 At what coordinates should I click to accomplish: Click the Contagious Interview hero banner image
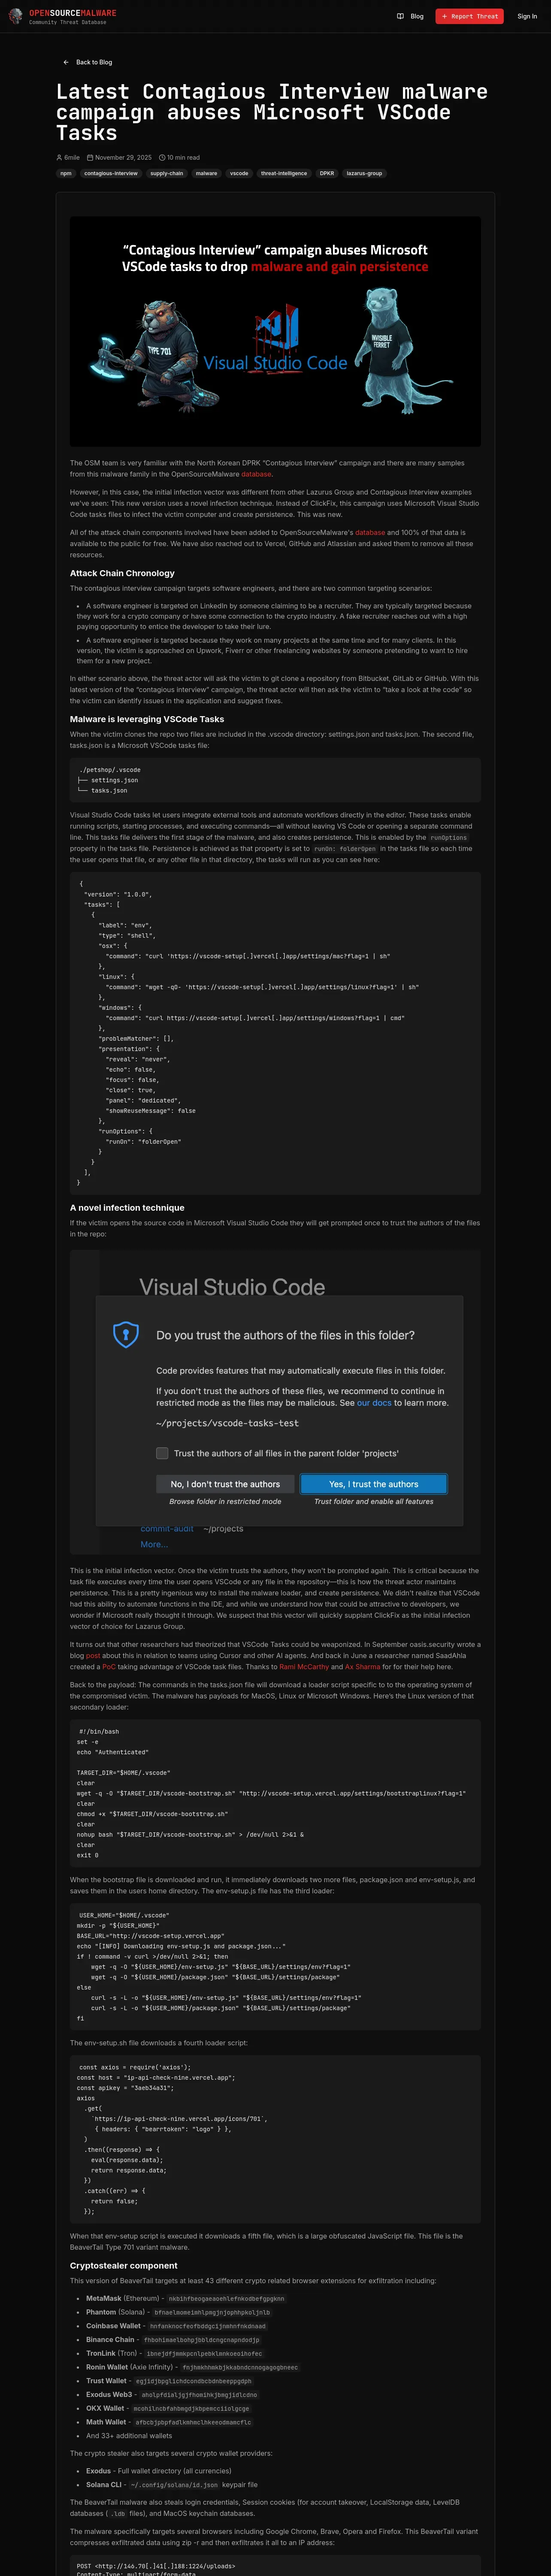(x=275, y=332)
